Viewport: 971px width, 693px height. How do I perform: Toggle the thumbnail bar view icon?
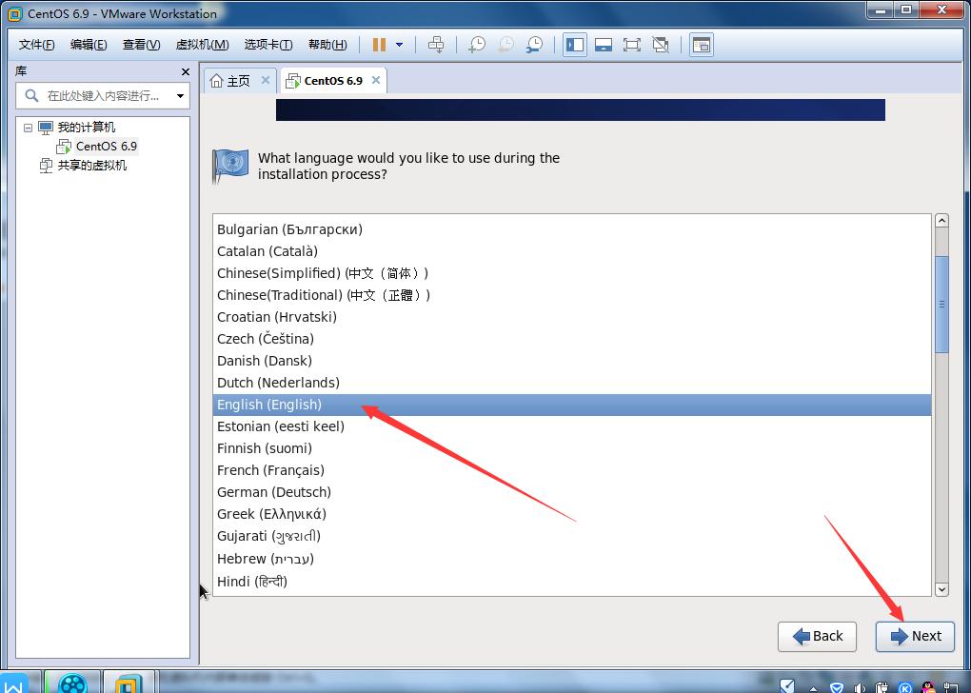604,45
